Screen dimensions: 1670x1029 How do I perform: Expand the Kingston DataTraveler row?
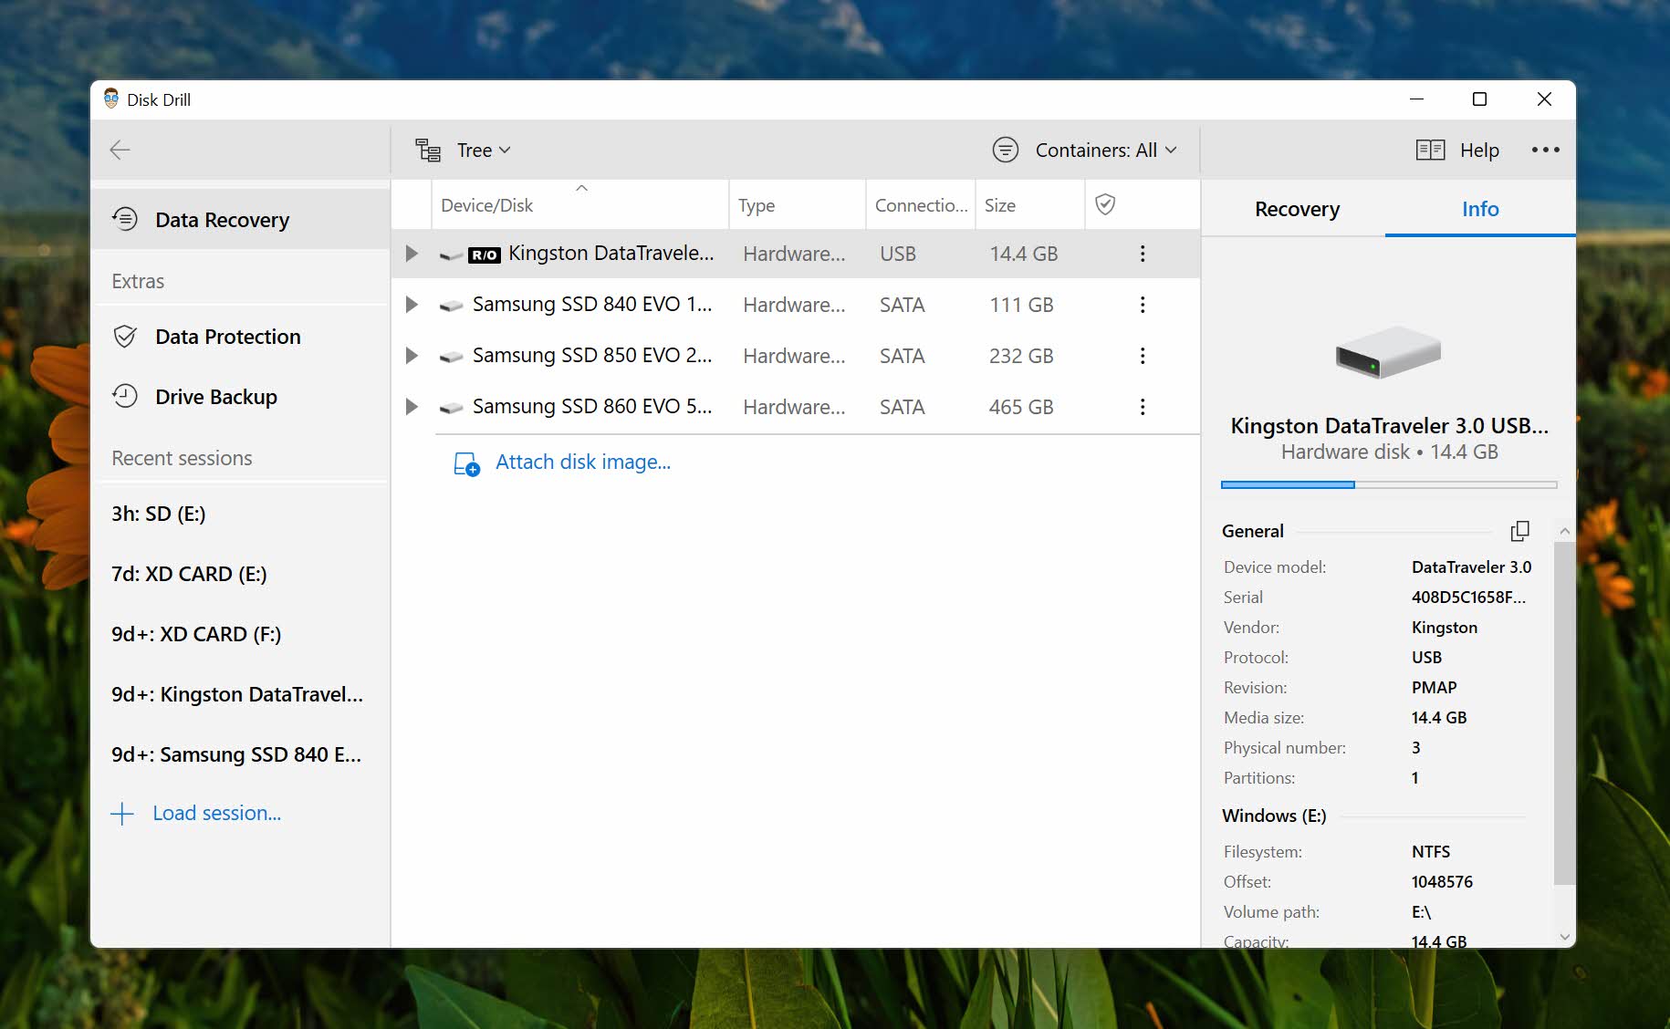(412, 254)
